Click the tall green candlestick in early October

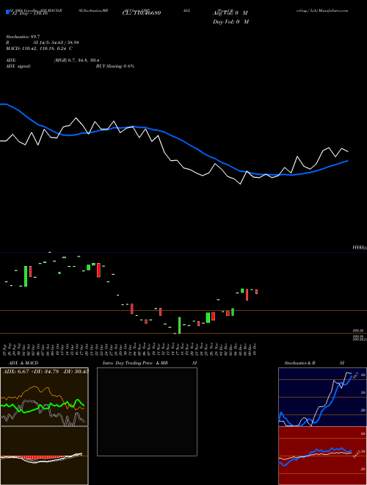[26, 276]
